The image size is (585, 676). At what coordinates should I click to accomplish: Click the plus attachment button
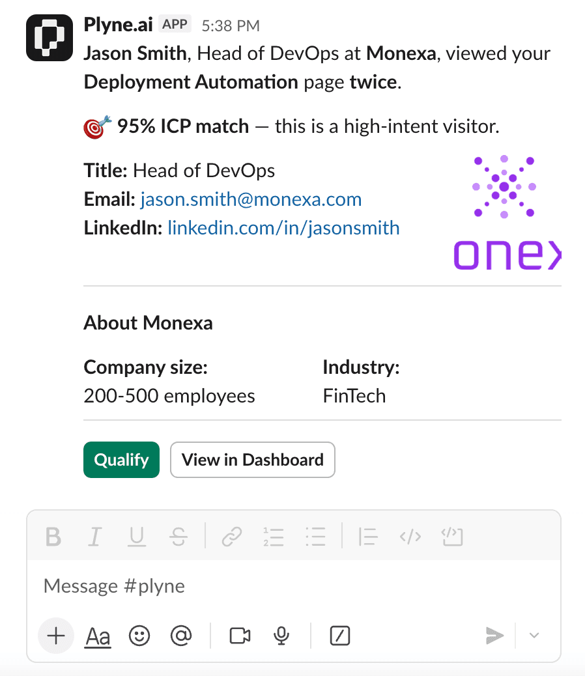point(57,636)
